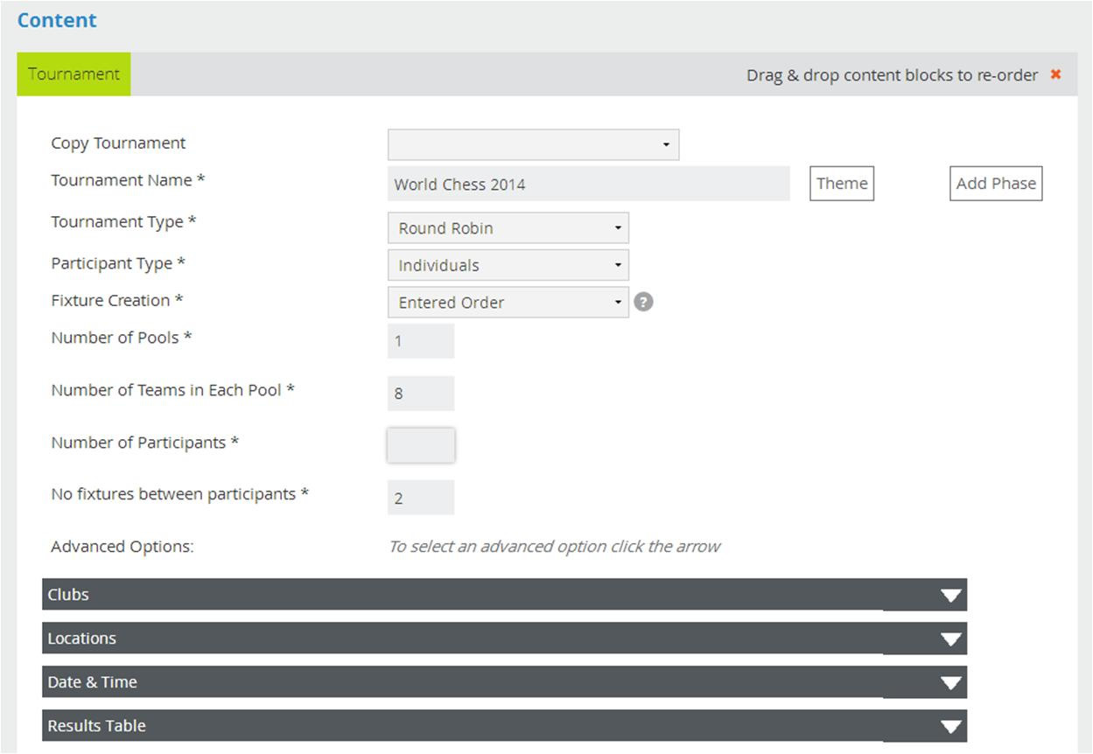Click the Results Table chevron

click(950, 725)
